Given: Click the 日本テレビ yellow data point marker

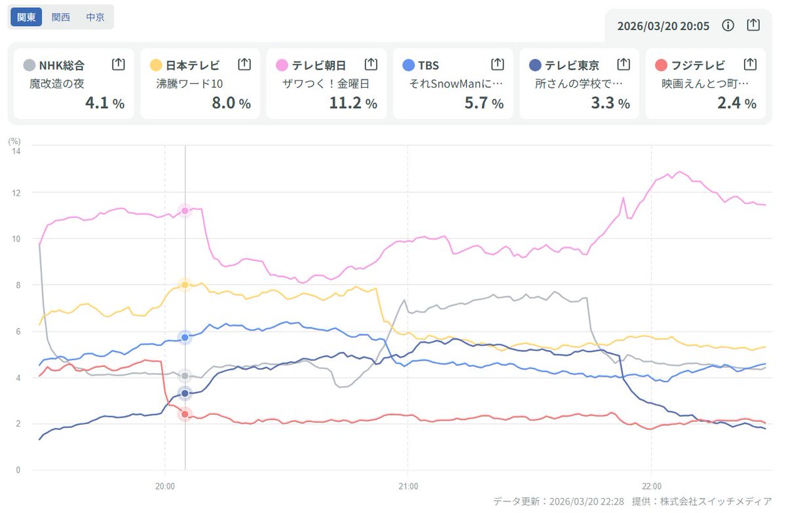Looking at the screenshot, I should (x=185, y=285).
